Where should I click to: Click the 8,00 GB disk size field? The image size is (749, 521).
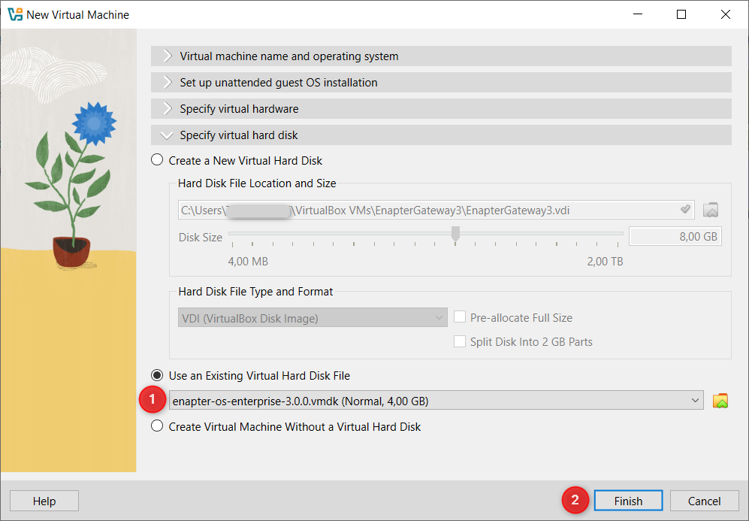pos(675,235)
